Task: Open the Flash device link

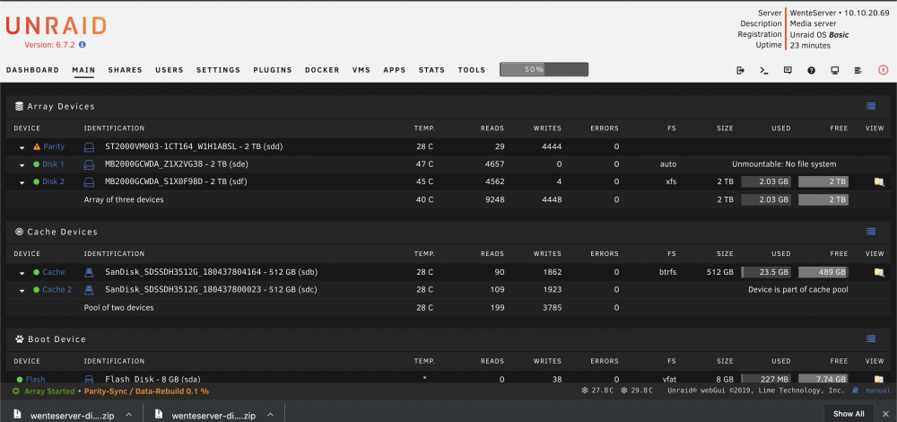Action: pyautogui.click(x=36, y=379)
